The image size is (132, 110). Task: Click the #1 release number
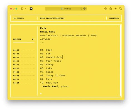tap(33, 39)
